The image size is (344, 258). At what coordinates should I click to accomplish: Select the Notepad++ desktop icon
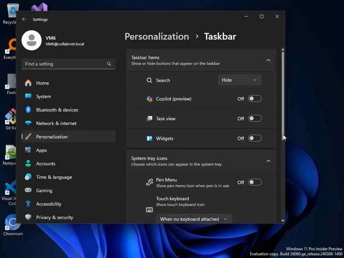pyautogui.click(x=10, y=155)
